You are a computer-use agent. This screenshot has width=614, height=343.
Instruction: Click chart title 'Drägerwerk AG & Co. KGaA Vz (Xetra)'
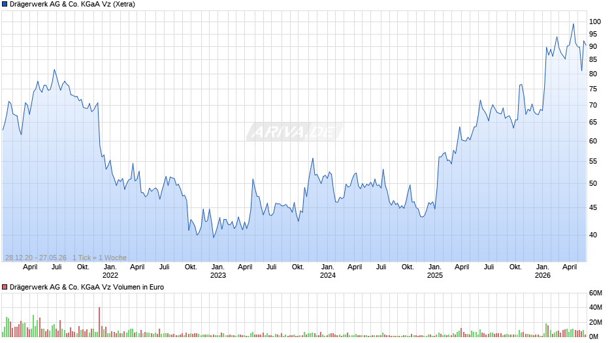tap(73, 5)
